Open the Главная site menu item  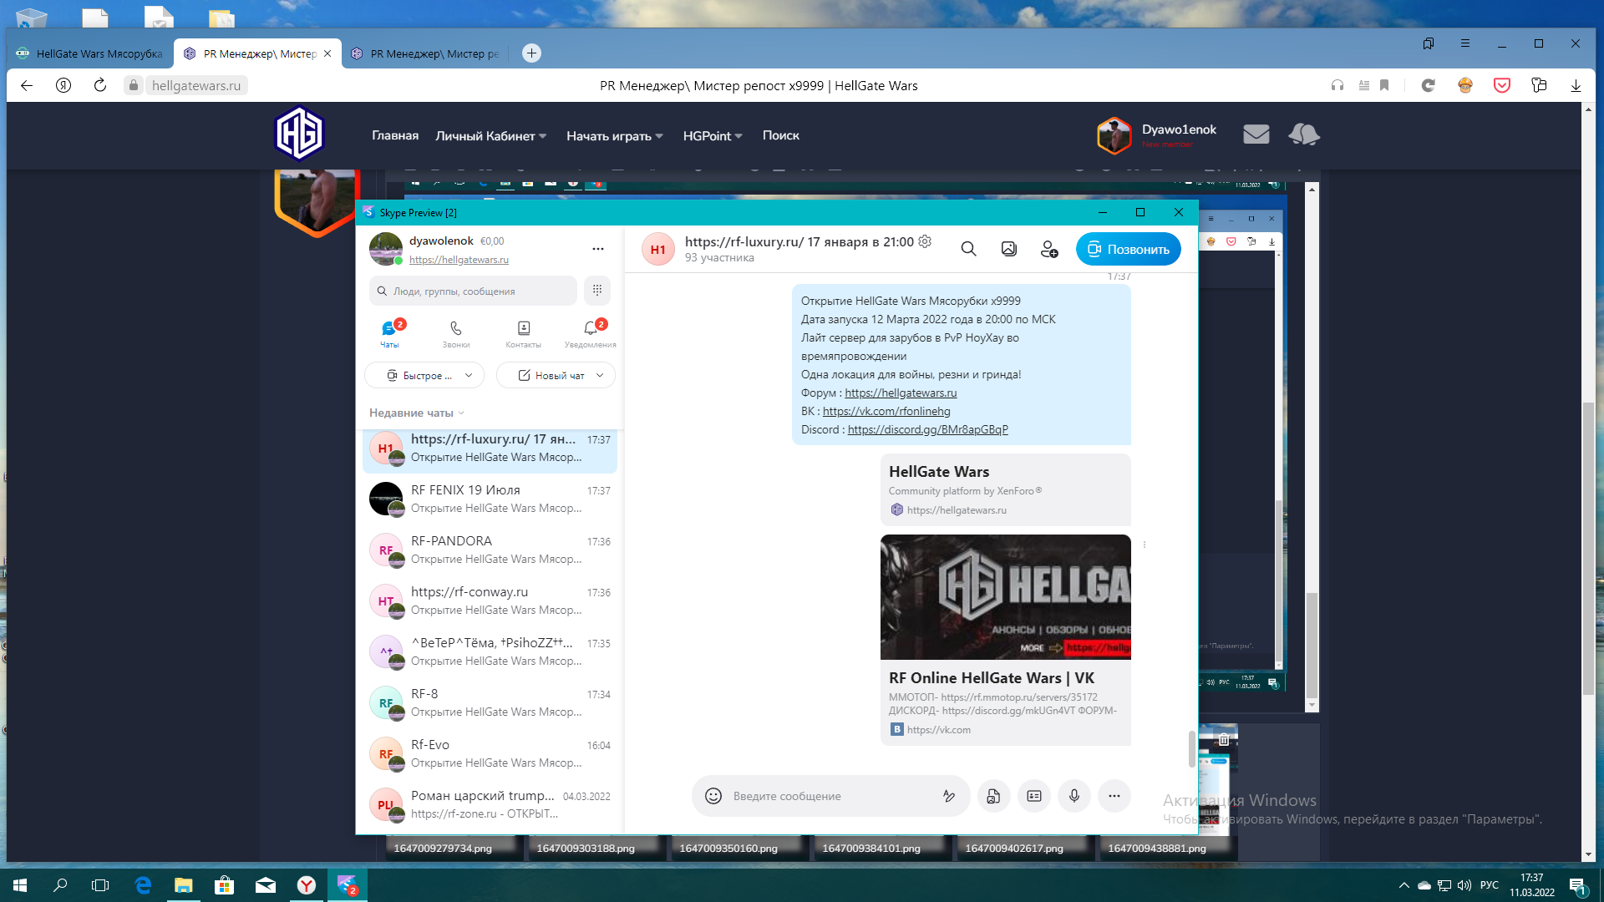pyautogui.click(x=395, y=135)
